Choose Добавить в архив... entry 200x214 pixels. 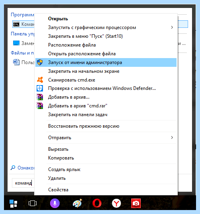point(106,97)
